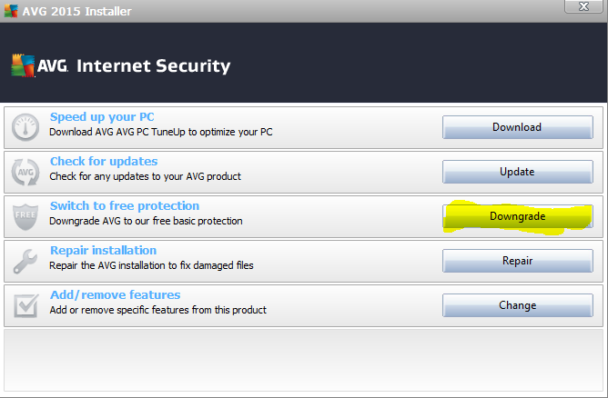Select the "Repair installation" heading
The width and height of the screenshot is (608, 398).
[103, 251]
